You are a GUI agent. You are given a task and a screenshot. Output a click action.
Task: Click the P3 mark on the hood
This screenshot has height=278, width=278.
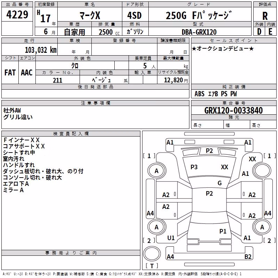coord(194,167)
